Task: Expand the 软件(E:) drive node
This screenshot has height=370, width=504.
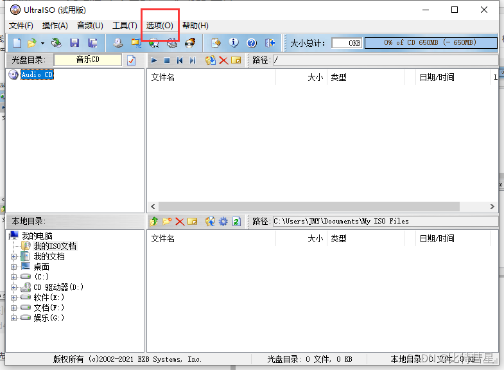Action: 13,297
